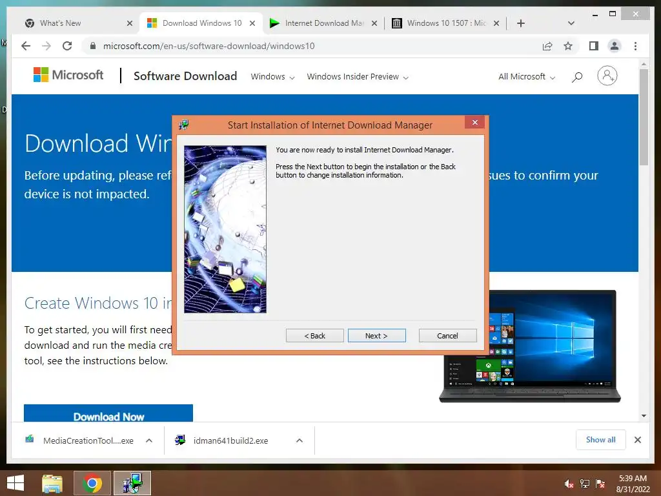
Task: Open the Action Center flag icon
Action: (600, 484)
